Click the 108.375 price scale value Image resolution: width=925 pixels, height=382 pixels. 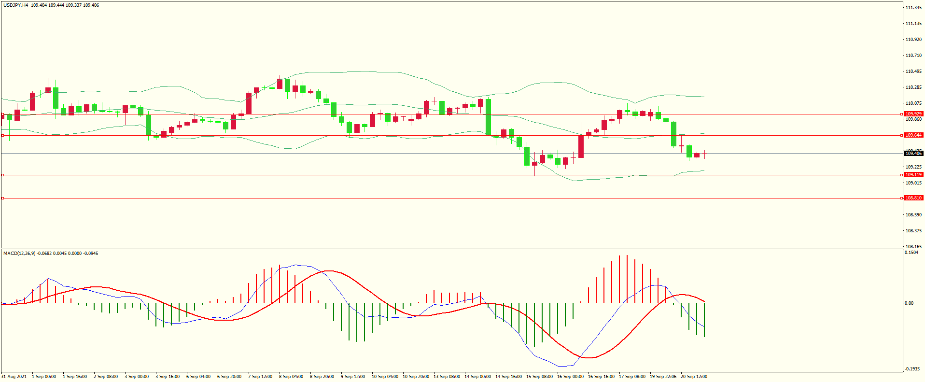point(914,231)
